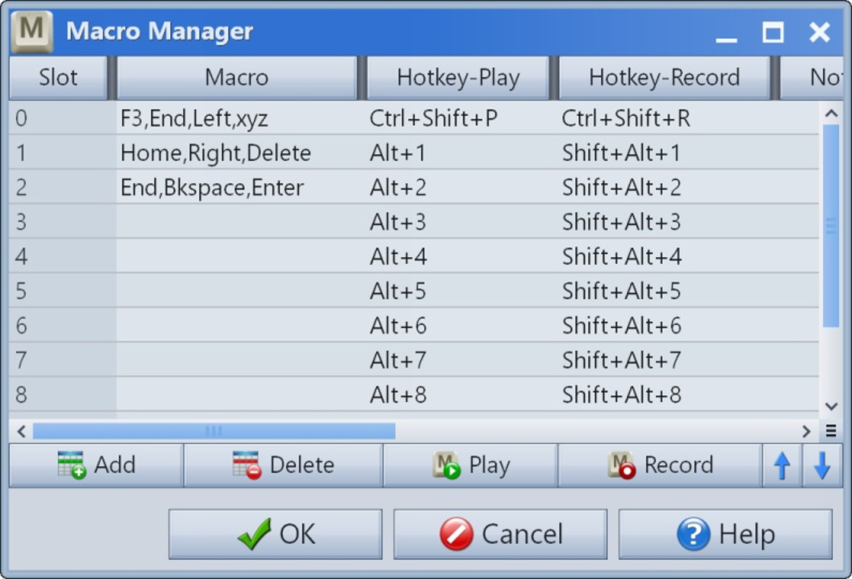Viewport: 852px width, 579px height.
Task: Add a new macro slot
Action: [96, 465]
